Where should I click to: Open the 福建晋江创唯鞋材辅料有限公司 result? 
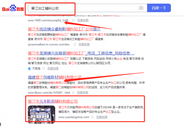point(55,77)
